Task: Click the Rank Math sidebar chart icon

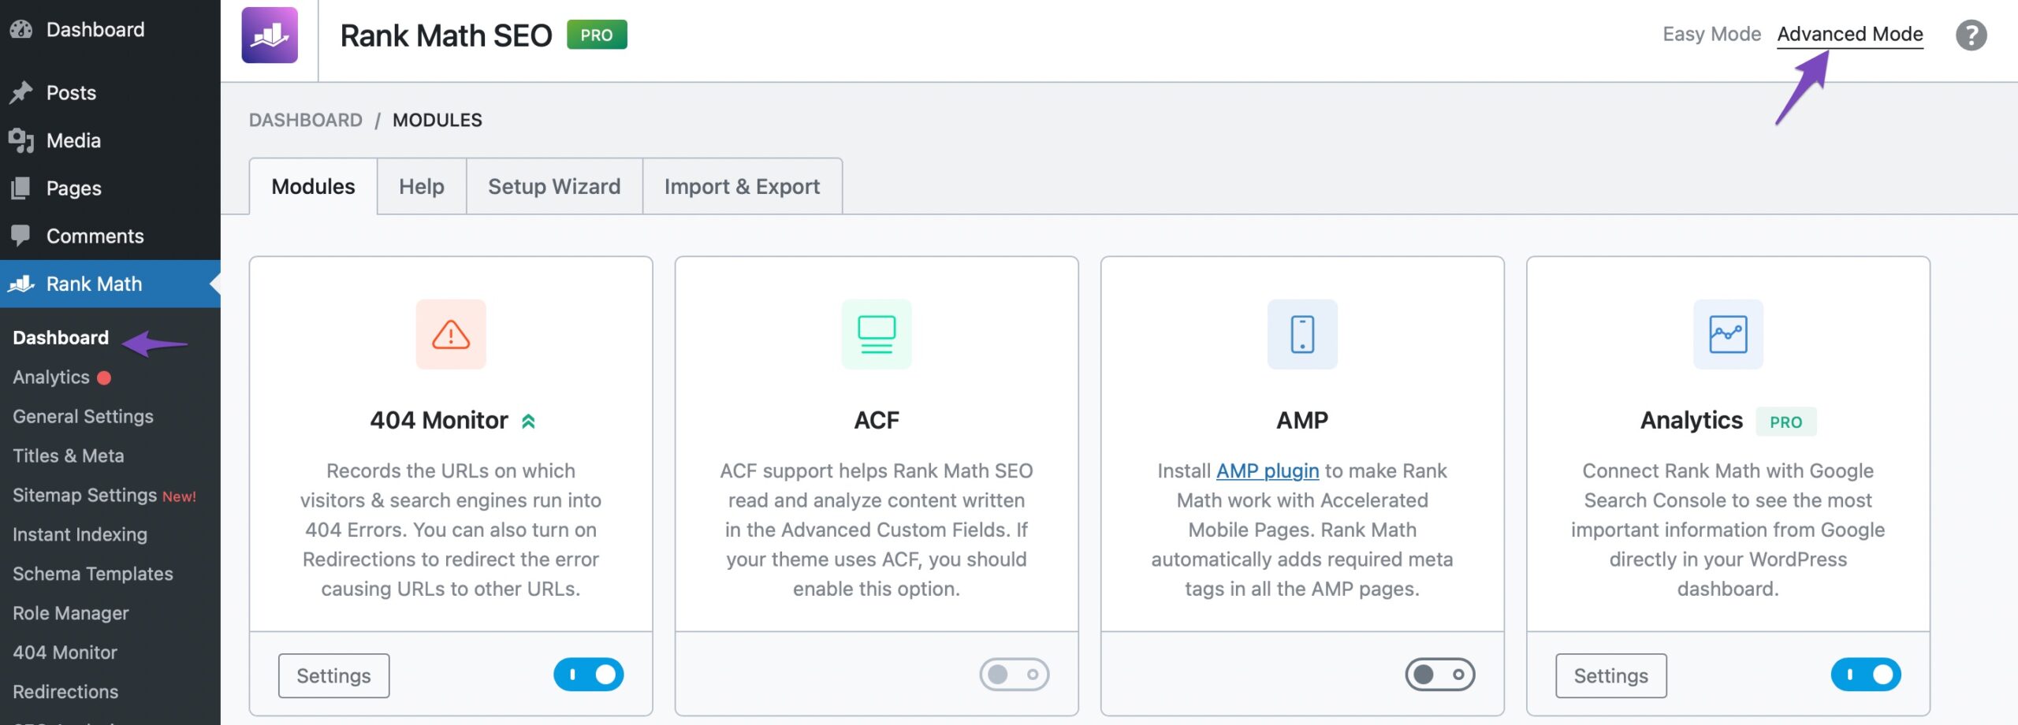Action: coord(21,284)
